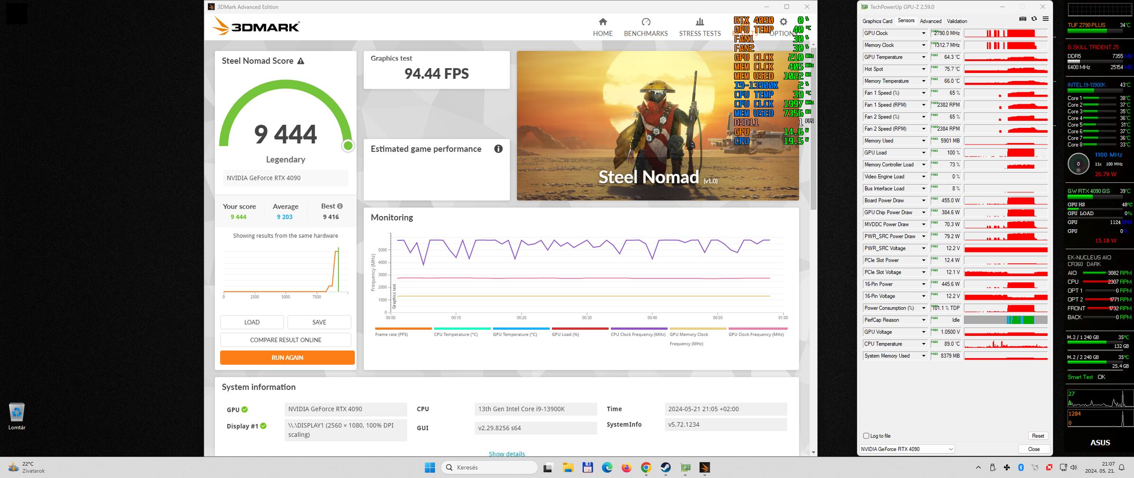Switch to Graphics Card tab in GPU-Z

click(877, 21)
